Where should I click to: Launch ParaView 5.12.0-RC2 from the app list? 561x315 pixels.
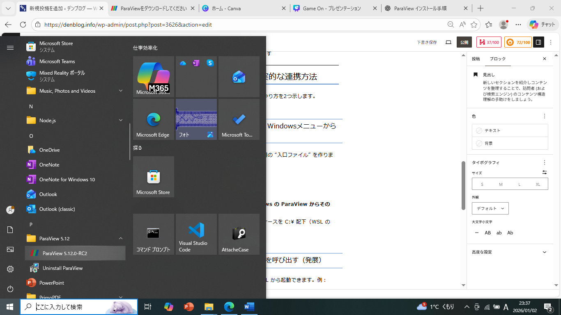[75, 253]
